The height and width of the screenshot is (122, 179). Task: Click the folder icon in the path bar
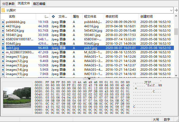pos(3,10)
